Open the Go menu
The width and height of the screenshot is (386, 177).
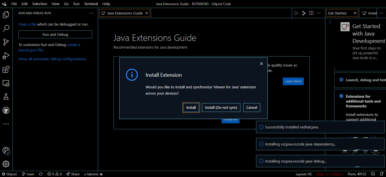[x=66, y=4]
